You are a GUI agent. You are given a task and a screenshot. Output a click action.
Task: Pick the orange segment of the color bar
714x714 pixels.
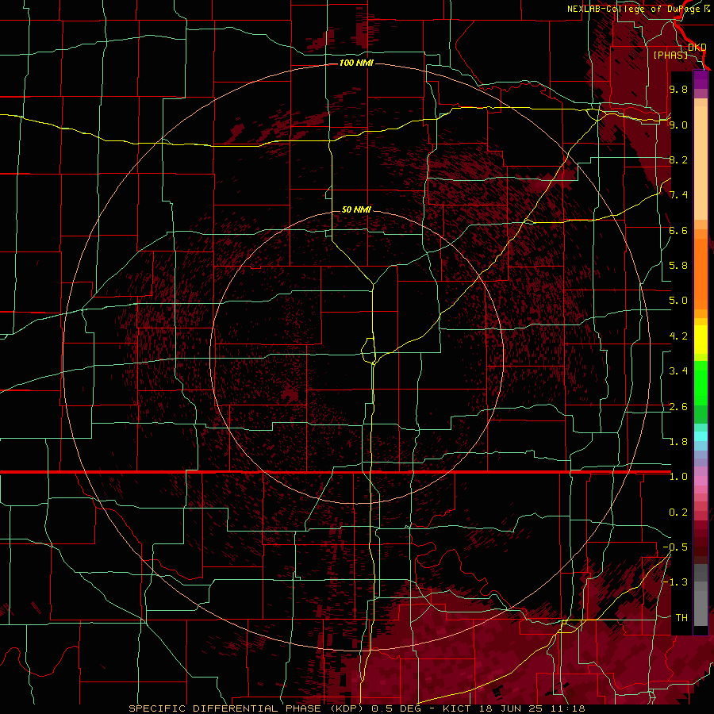(x=701, y=274)
